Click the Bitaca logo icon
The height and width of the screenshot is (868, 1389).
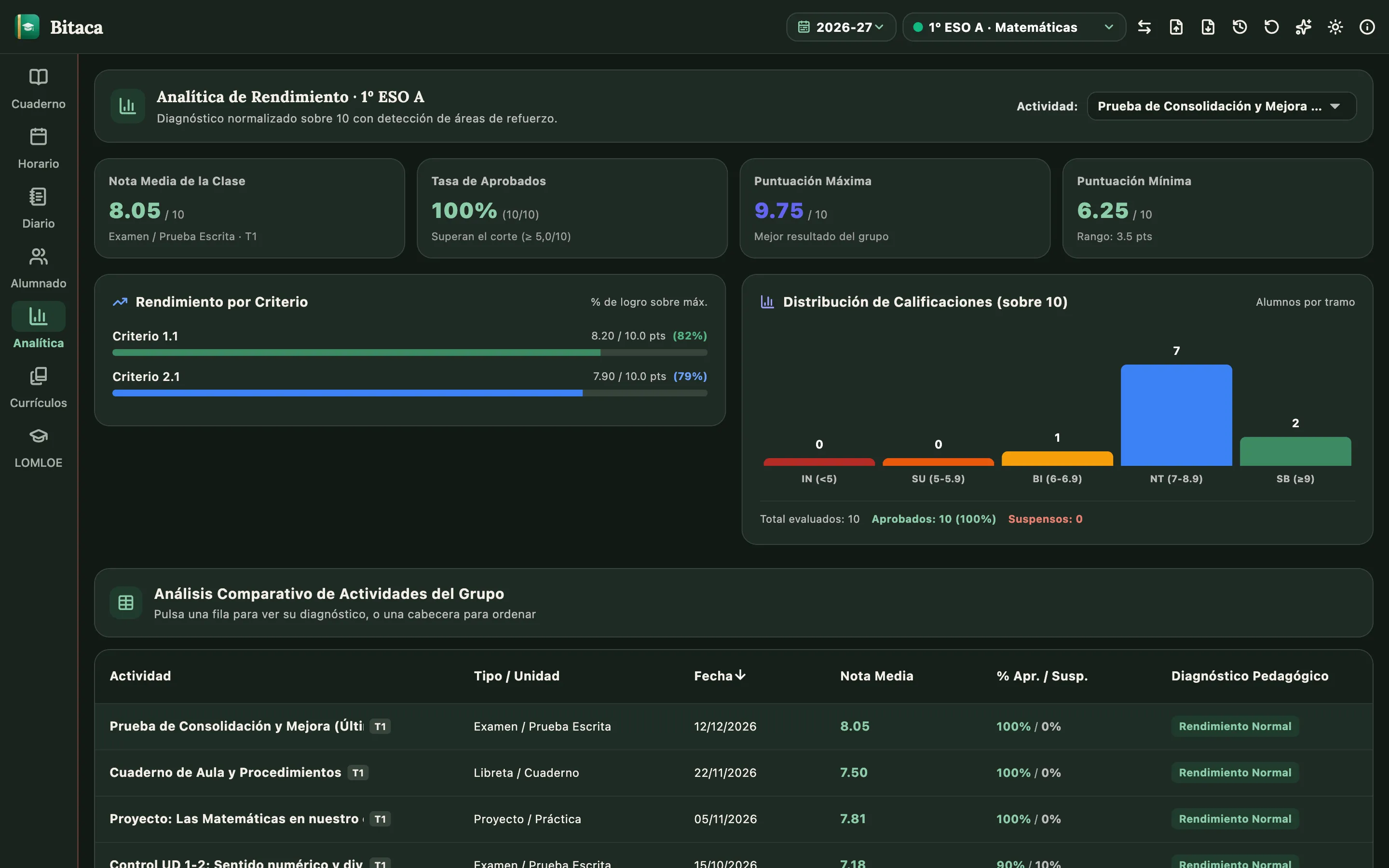(27, 27)
